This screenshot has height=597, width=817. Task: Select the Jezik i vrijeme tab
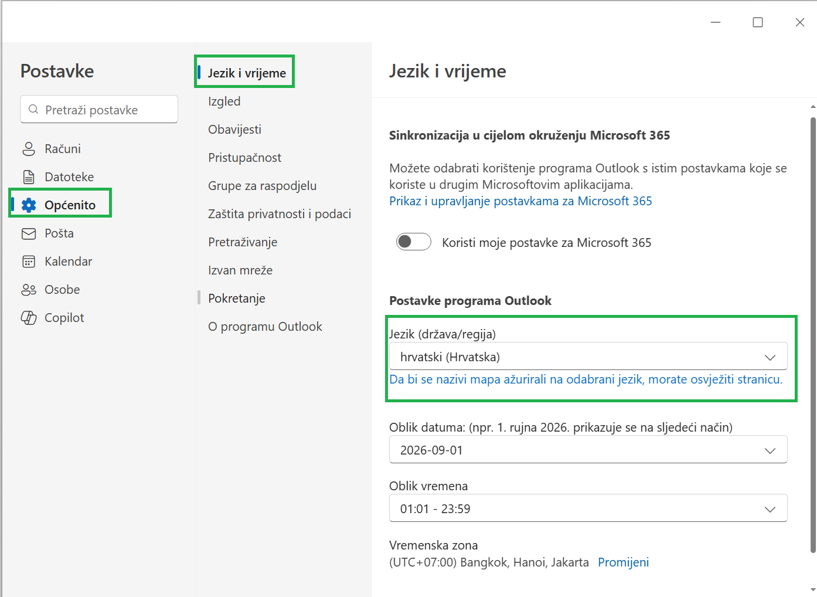click(247, 73)
